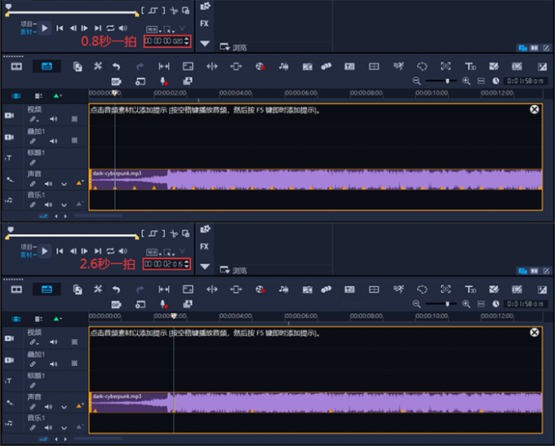
Task: Switch to storyboard view in the 0.8秒 screenshot
Action: 16,67
